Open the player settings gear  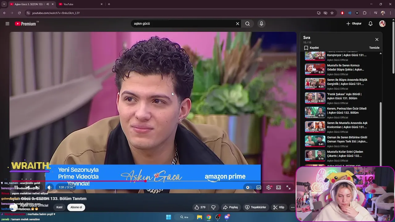click(269, 187)
